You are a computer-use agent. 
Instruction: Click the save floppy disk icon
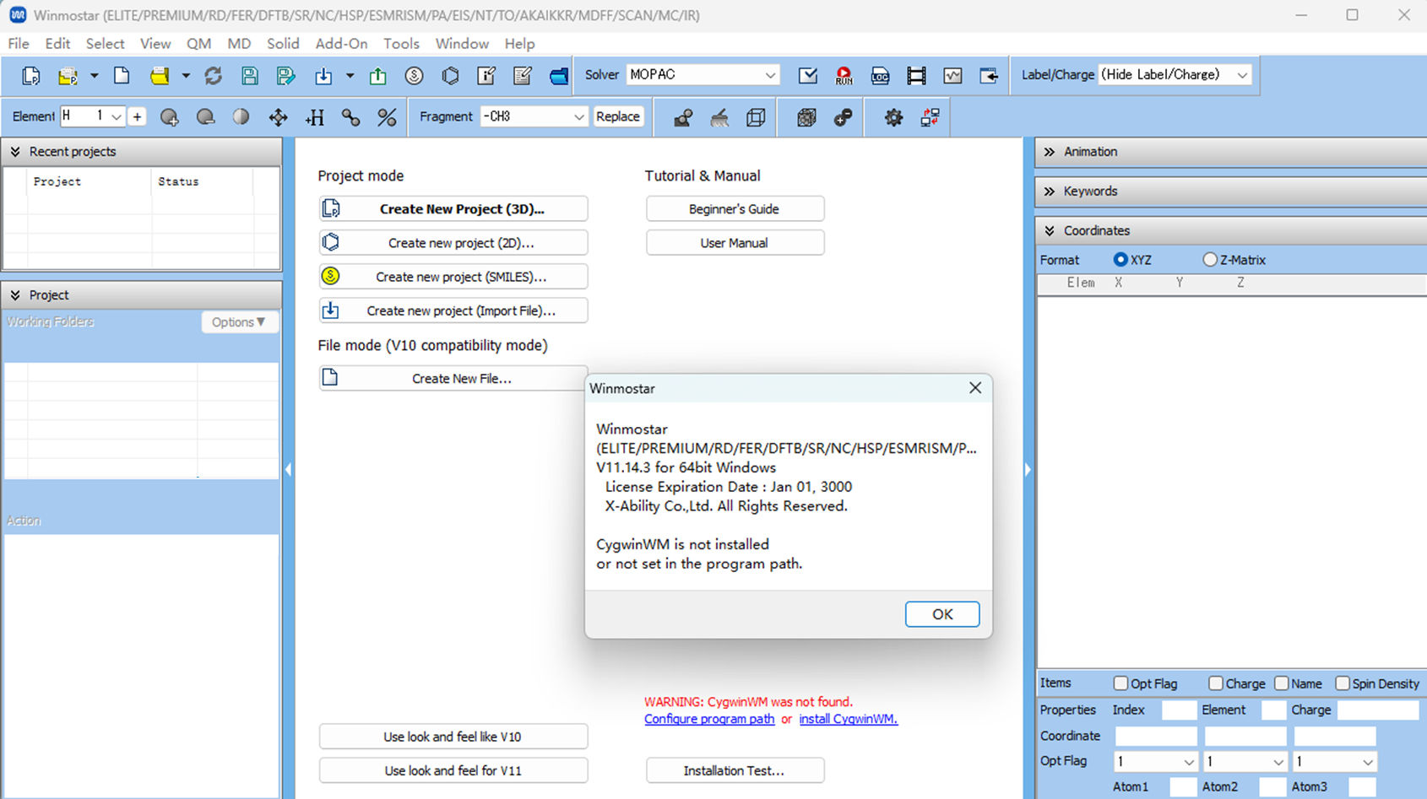(x=249, y=76)
